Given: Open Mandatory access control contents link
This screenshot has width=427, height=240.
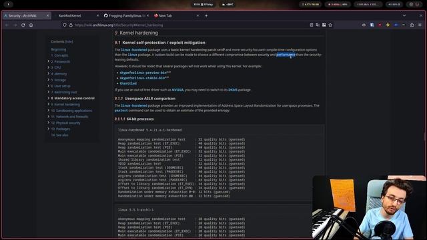Looking at the screenshot, I should (x=73, y=98).
